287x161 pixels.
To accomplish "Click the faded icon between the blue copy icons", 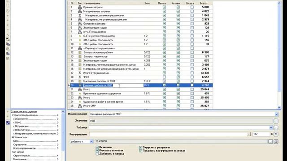I will [8, 49].
